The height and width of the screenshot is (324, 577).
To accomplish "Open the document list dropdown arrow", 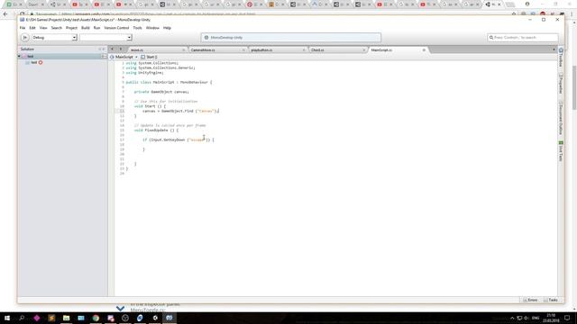I will click(554, 49).
